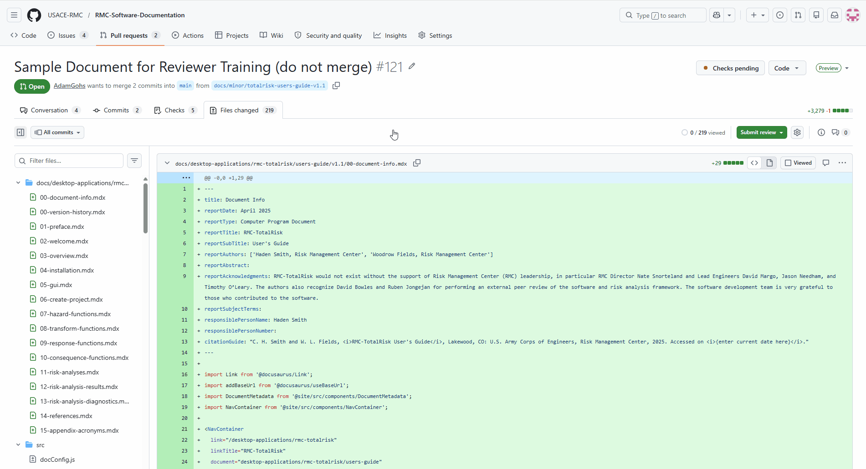Click the main base branch label
866x469 pixels.
click(185, 86)
